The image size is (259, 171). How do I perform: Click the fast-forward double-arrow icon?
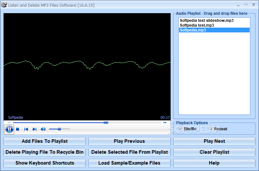(x=165, y=123)
